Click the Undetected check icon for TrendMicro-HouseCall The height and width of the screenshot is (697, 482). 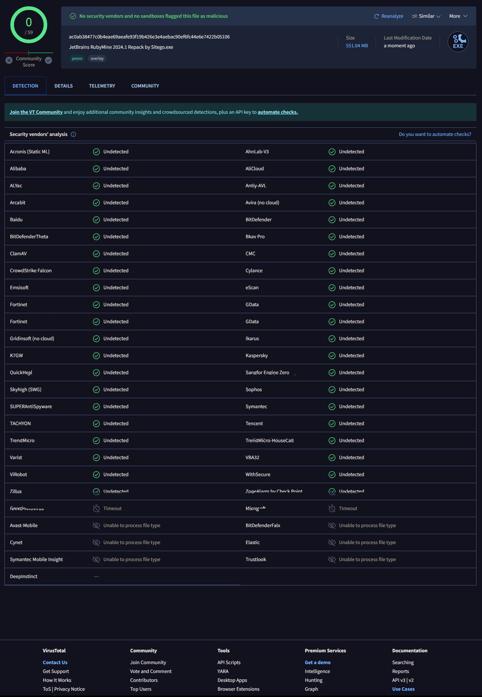332,441
